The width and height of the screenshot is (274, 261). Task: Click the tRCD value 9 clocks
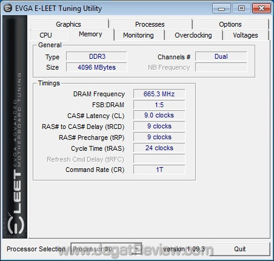[159, 126]
